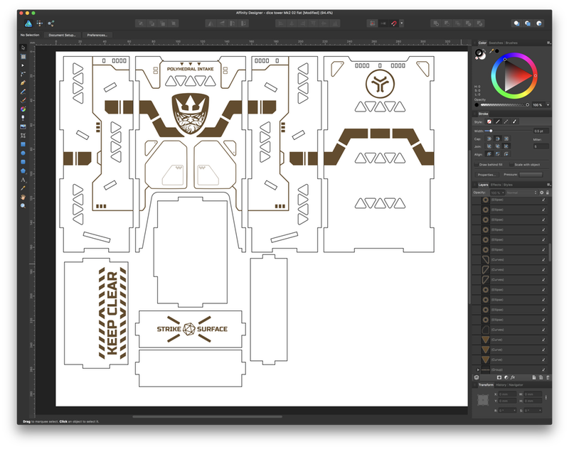Switch to the Styles tab
The height and width of the screenshot is (449, 569).
click(508, 185)
